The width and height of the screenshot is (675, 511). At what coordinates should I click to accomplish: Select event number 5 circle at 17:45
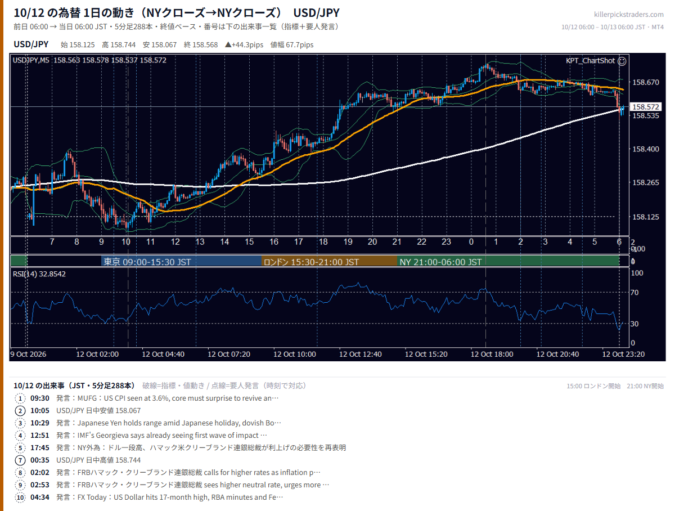point(20,447)
